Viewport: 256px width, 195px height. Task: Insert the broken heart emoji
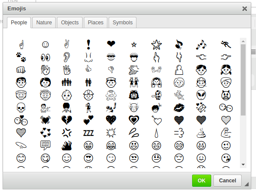click(x=66, y=120)
